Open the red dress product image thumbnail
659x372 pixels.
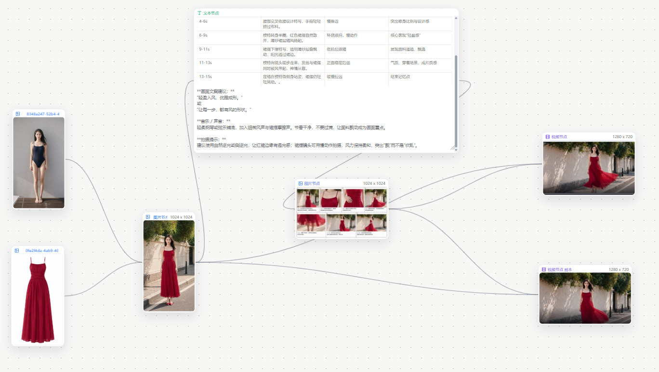tap(38, 299)
